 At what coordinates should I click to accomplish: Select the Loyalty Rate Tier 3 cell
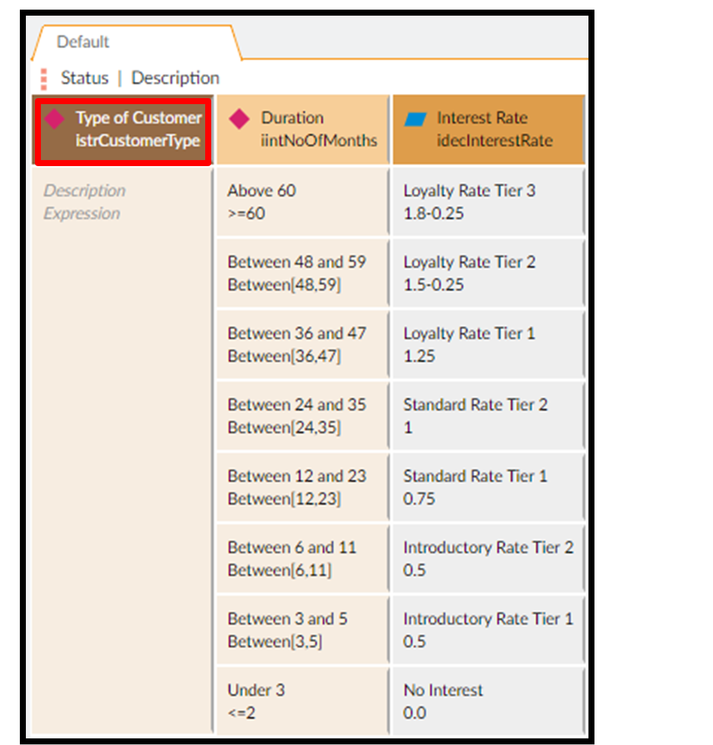click(488, 202)
